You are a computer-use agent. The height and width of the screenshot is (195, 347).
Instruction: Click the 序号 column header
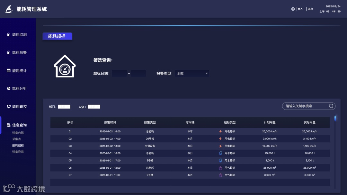pyautogui.click(x=70, y=122)
